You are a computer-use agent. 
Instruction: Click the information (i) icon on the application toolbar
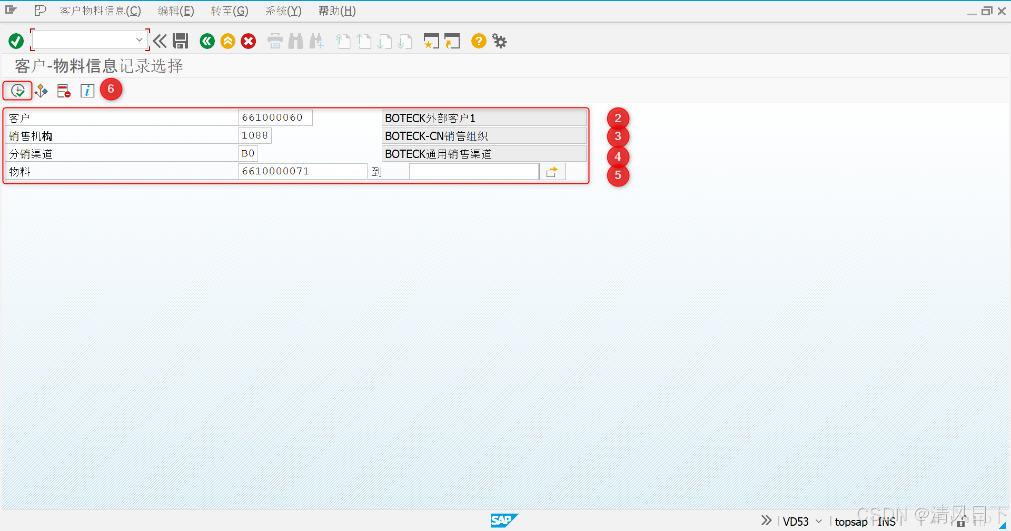pyautogui.click(x=87, y=90)
